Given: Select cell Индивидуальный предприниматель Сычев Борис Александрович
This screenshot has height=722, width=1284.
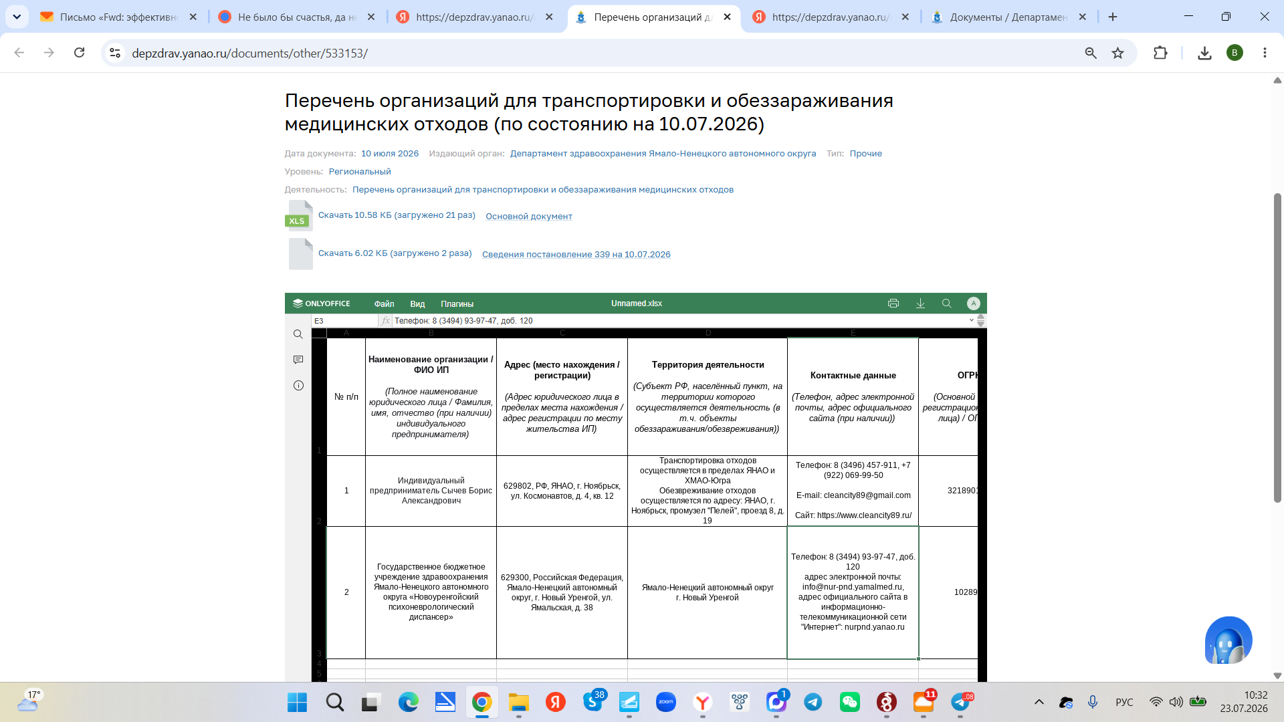Looking at the screenshot, I should tap(431, 491).
